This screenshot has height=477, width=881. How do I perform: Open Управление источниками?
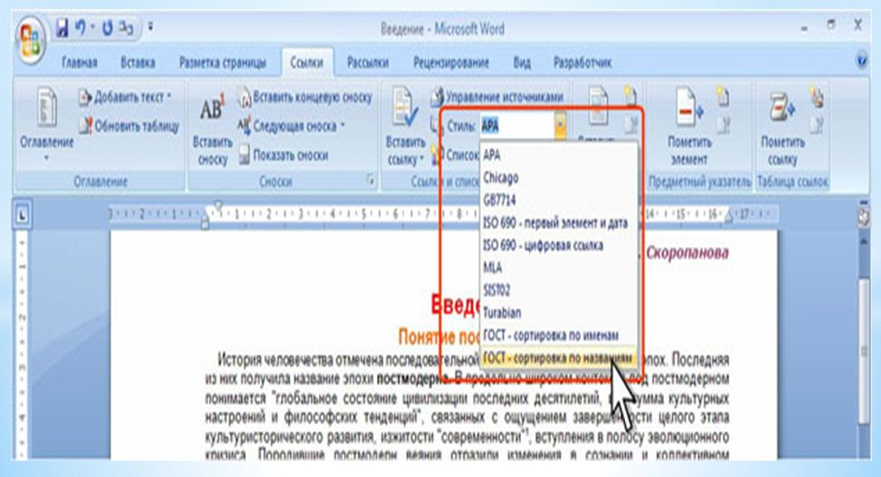pyautogui.click(x=497, y=98)
